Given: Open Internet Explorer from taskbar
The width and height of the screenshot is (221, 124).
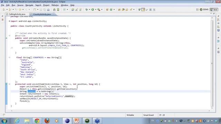Looking at the screenshot, I should point(17,121).
